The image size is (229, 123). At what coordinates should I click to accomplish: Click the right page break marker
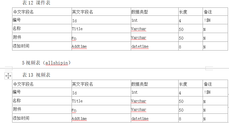pyautogui.click(x=209, y=68)
